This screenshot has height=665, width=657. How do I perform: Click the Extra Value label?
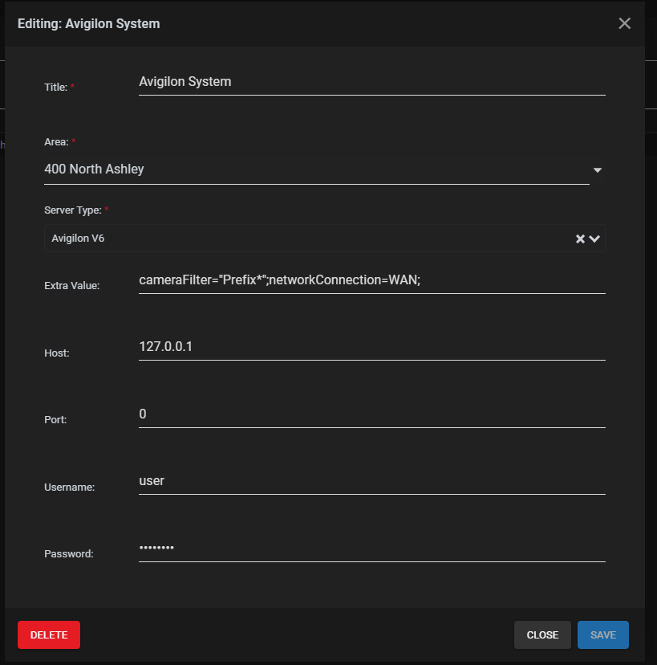tap(71, 286)
